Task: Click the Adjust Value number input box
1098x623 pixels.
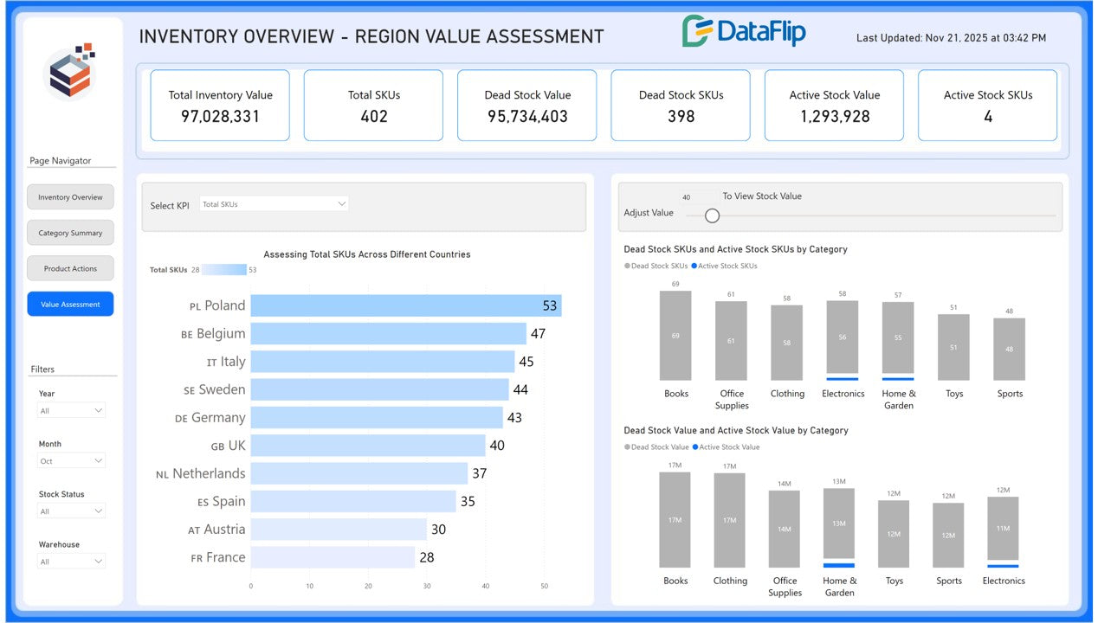Action: pos(698,197)
